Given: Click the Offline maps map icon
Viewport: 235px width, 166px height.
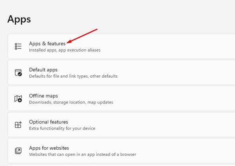Looking at the screenshot, I should [18, 98].
